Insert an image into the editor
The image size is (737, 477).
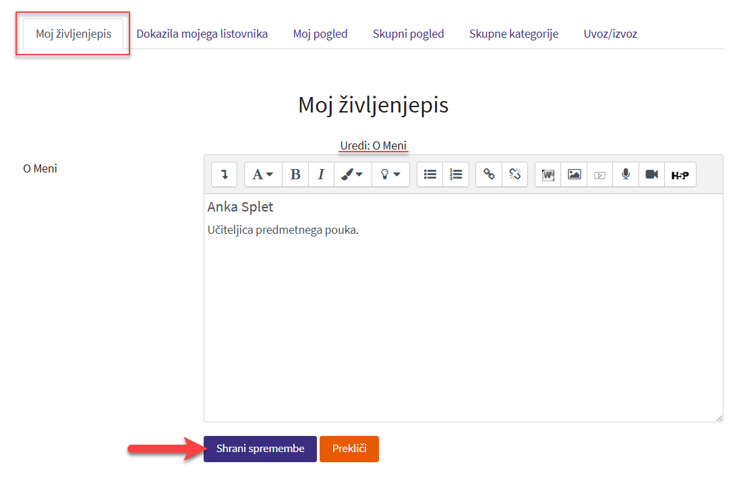coord(574,174)
